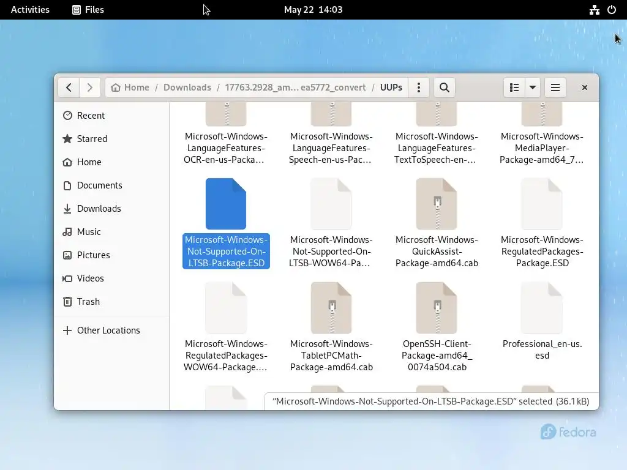Select the Not-Supported-On-LTSB-WOW64-Pa… file icon
The width and height of the screenshot is (627, 470).
331,204
